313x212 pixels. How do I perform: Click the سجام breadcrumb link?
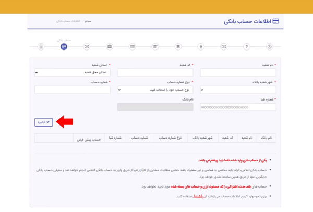click(x=88, y=21)
